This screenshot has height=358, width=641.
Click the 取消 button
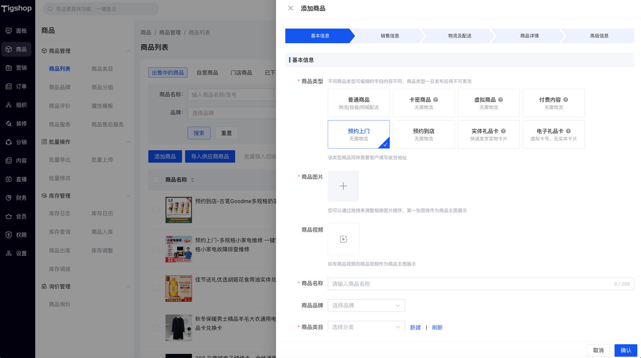click(598, 350)
